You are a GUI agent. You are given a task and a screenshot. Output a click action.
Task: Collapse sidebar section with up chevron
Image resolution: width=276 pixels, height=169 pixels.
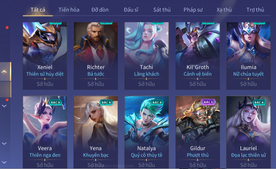(4, 72)
